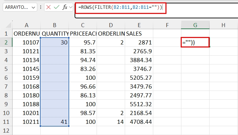This screenshot has width=238, height=135.
Task: Select column A header
Action: coord(26,25)
